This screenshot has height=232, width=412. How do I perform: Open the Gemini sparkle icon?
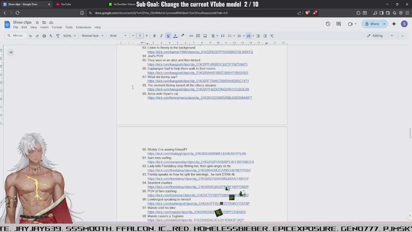click(x=394, y=24)
